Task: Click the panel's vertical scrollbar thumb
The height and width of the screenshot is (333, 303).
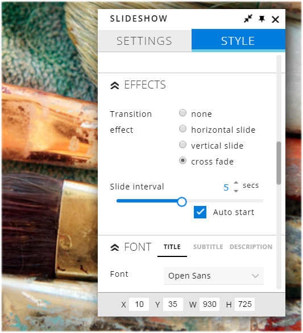Action: [x=279, y=163]
